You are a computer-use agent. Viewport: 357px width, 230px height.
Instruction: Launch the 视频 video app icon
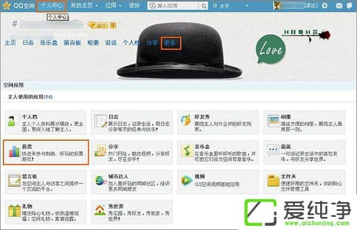(186, 181)
